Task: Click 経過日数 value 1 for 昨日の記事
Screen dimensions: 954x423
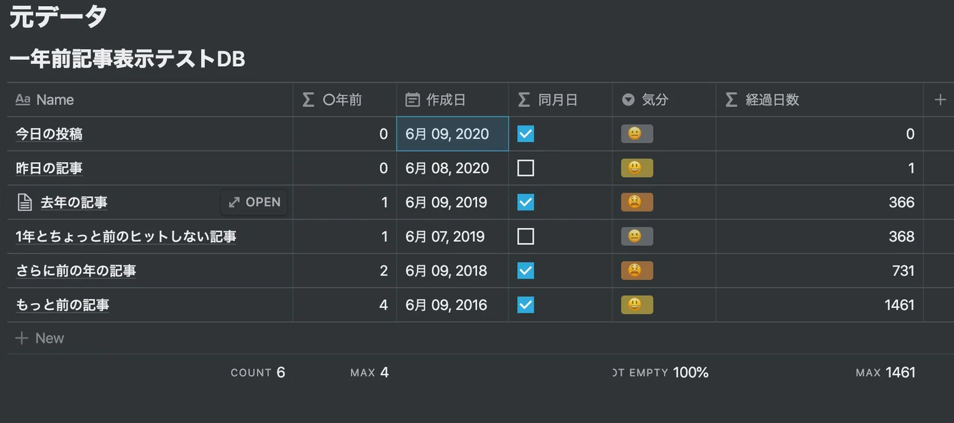Action: click(x=911, y=168)
